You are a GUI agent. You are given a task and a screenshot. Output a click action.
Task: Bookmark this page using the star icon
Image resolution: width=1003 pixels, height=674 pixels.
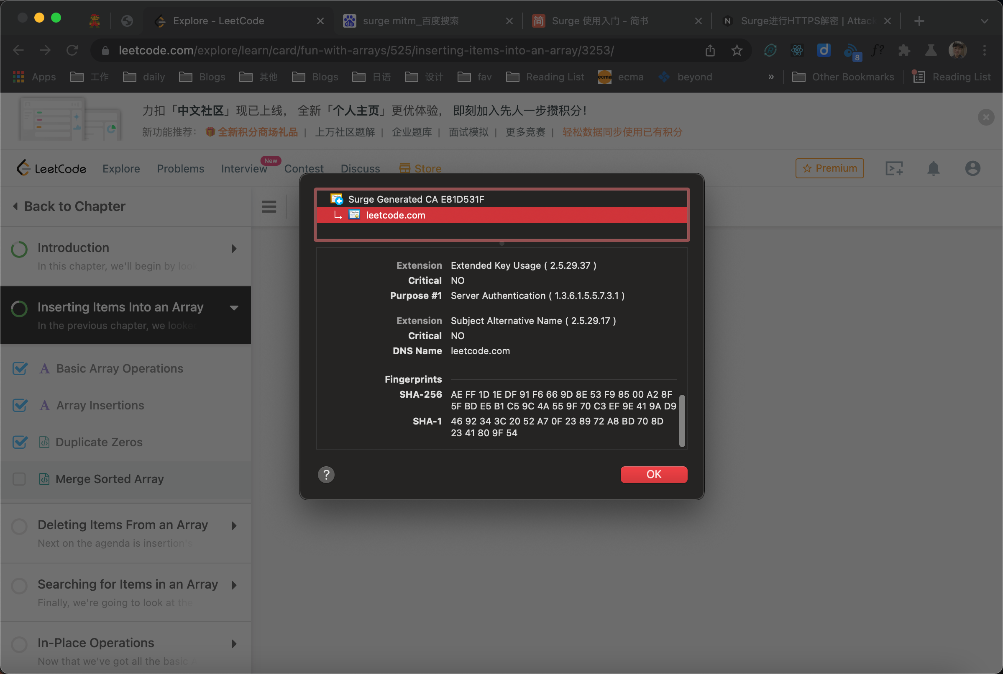pos(737,50)
